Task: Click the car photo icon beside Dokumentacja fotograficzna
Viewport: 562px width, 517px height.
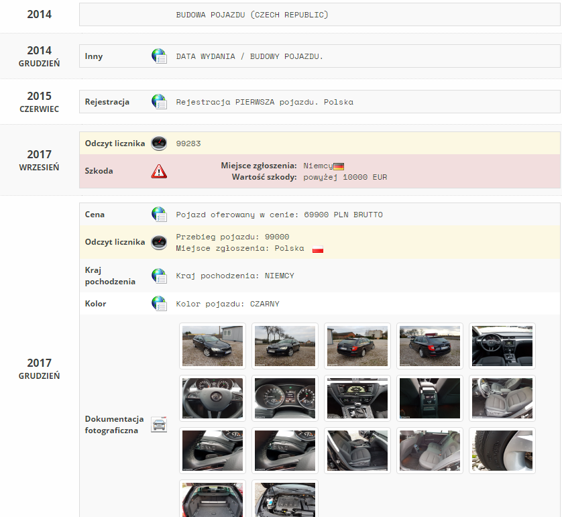Action: tap(159, 424)
